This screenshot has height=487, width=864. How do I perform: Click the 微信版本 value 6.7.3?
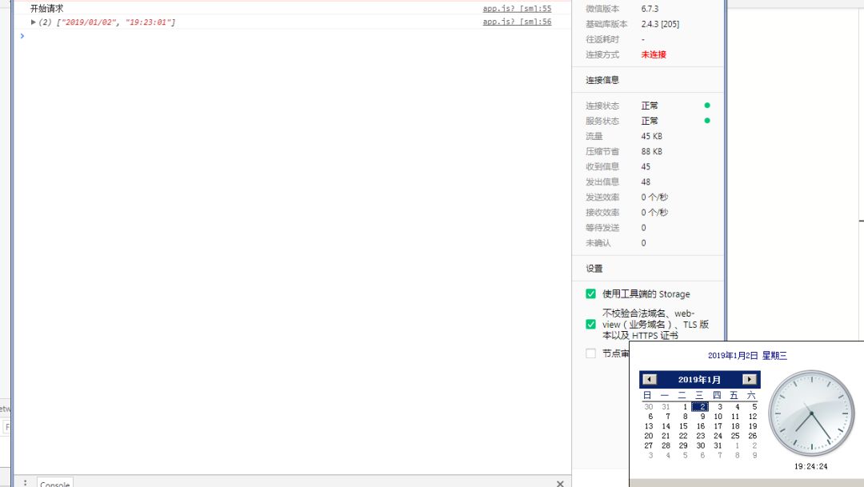point(650,9)
